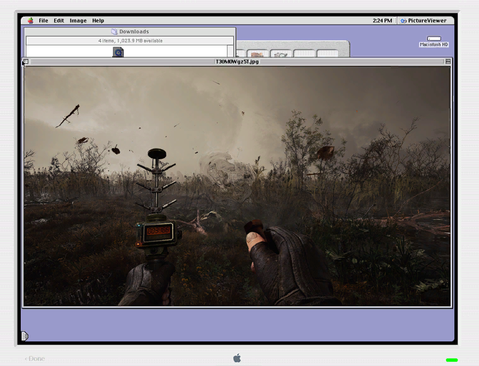479x366 pixels.
Task: Select the second tab in the background window
Action: (257, 54)
